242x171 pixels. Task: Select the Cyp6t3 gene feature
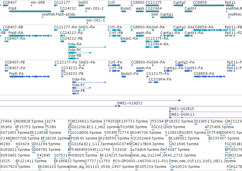pos(189,11)
